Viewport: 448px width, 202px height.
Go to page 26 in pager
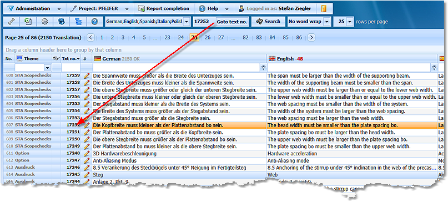208,37
